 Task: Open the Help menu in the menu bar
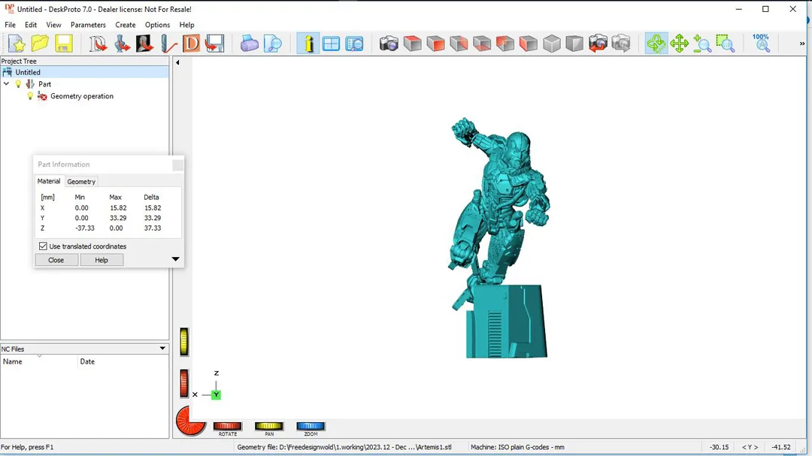186,25
